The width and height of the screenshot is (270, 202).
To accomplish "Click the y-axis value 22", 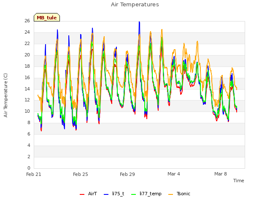I will click(27, 43).
